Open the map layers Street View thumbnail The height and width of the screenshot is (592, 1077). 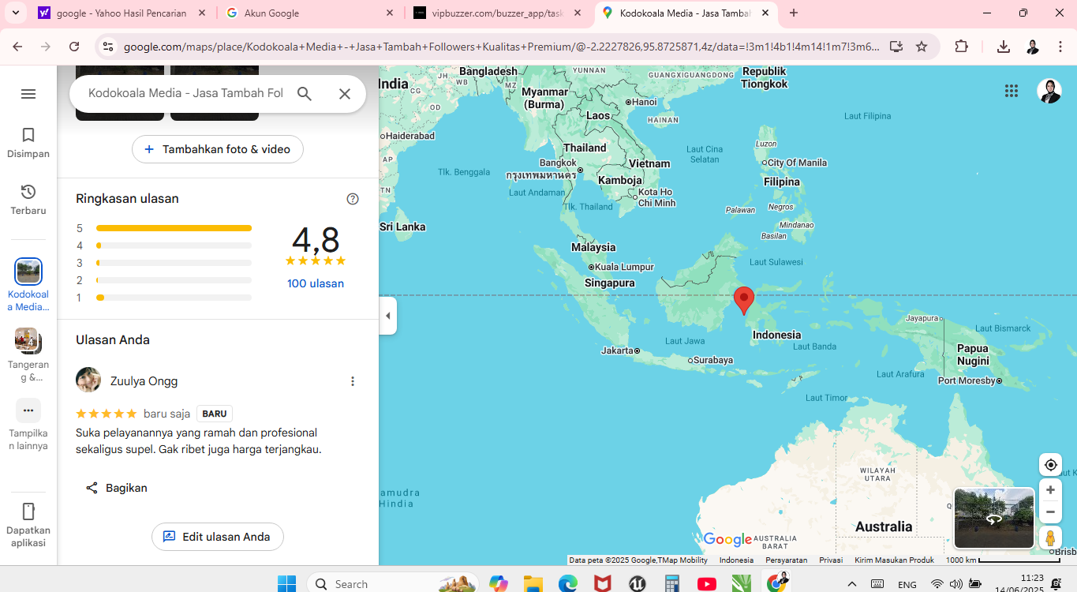pos(994,518)
